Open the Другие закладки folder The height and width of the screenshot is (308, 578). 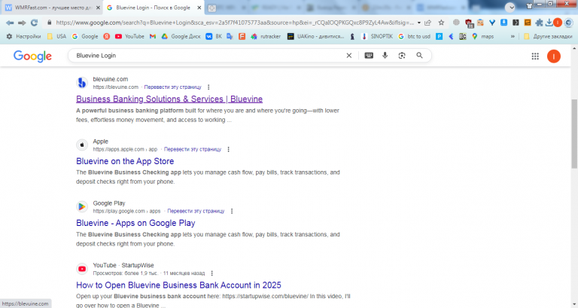(x=548, y=36)
